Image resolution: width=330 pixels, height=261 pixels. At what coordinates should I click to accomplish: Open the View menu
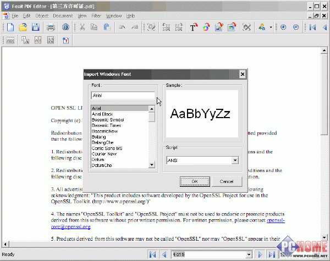82,16
